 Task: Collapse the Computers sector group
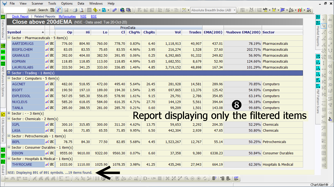coord(9,79)
